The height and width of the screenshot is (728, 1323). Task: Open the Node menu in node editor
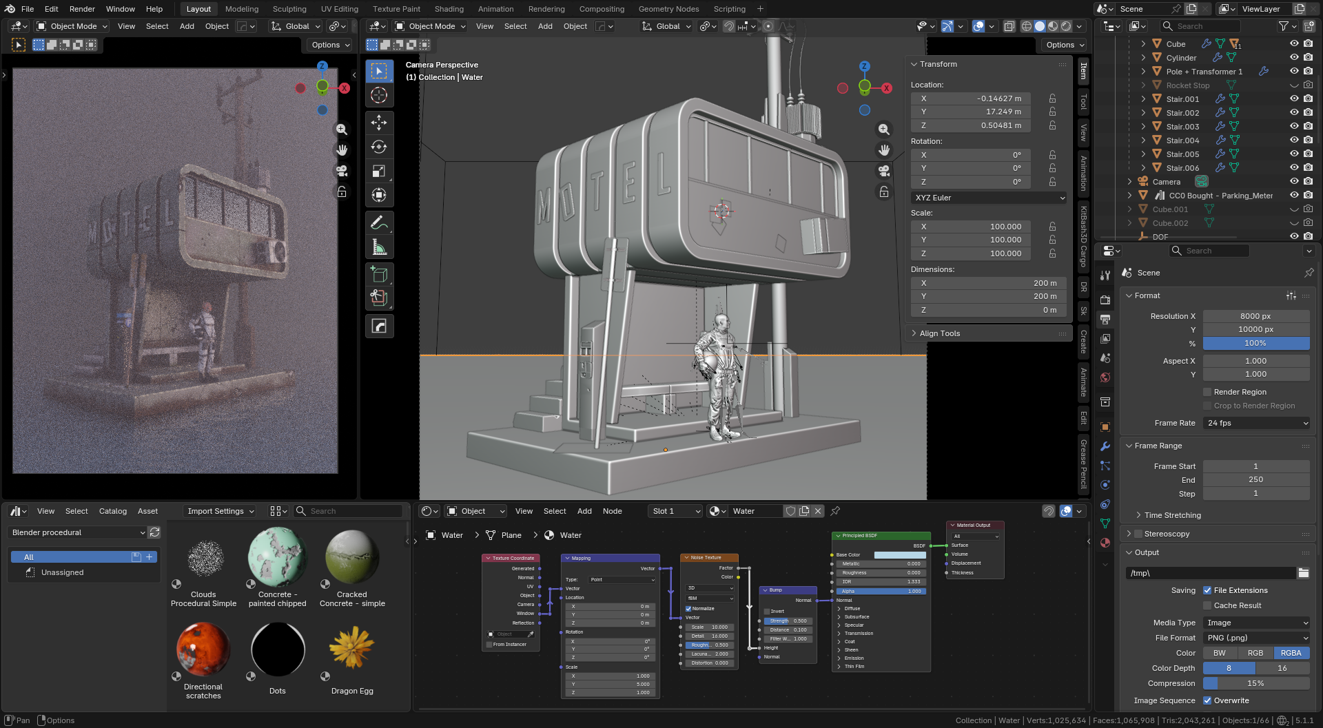click(612, 511)
